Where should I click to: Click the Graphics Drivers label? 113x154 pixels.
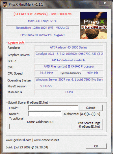19,55
